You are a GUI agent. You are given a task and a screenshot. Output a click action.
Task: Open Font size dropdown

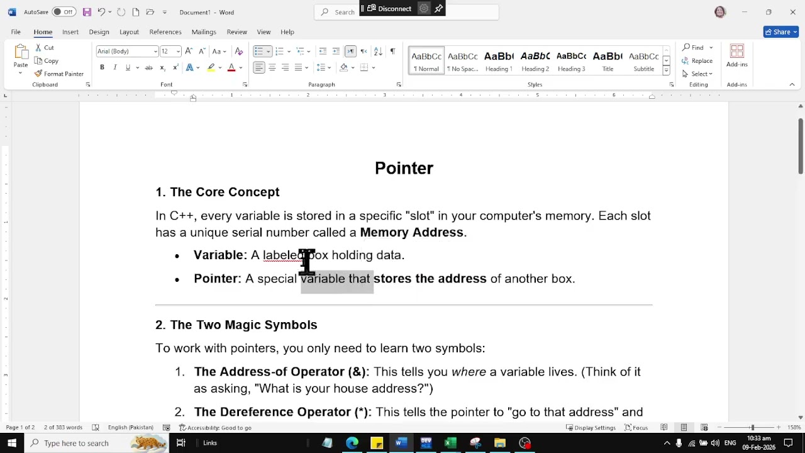point(178,52)
